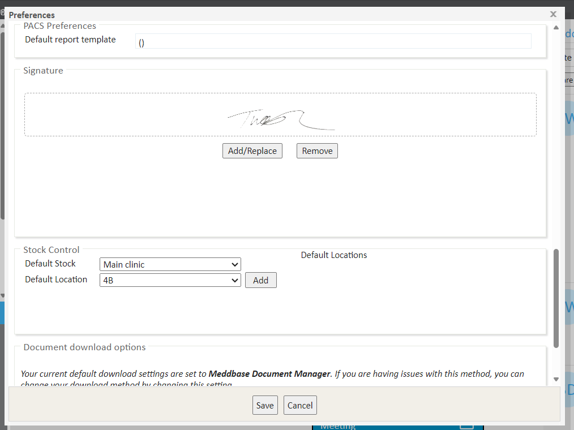Open the Default Stock dropdown
The image size is (574, 430).
coord(170,264)
